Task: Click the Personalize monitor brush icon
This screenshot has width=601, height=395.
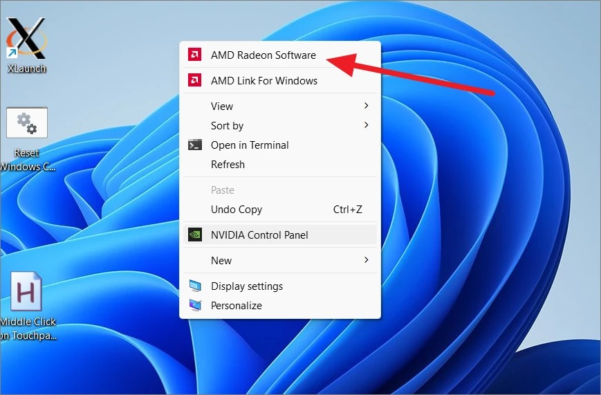Action: (195, 306)
